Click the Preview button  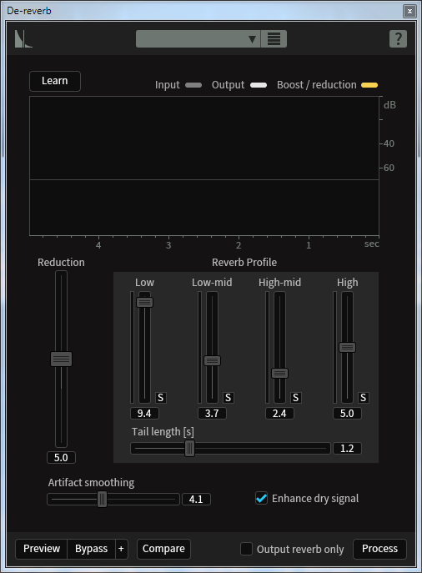pyautogui.click(x=42, y=549)
